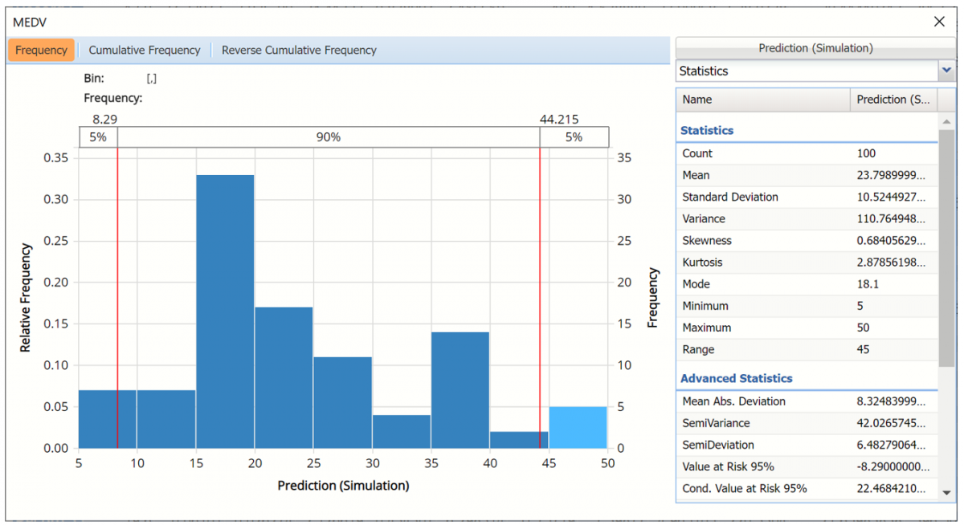Click the 90% certainty band label
The height and width of the screenshot is (525, 964).
[x=328, y=137]
